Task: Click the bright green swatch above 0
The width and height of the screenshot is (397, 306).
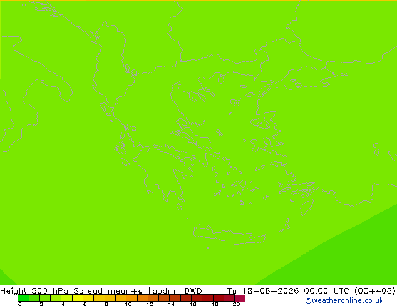Action: coord(23,298)
